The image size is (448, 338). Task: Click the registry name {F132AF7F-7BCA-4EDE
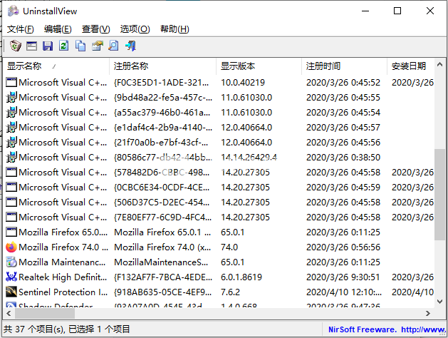pyautogui.click(x=163, y=277)
